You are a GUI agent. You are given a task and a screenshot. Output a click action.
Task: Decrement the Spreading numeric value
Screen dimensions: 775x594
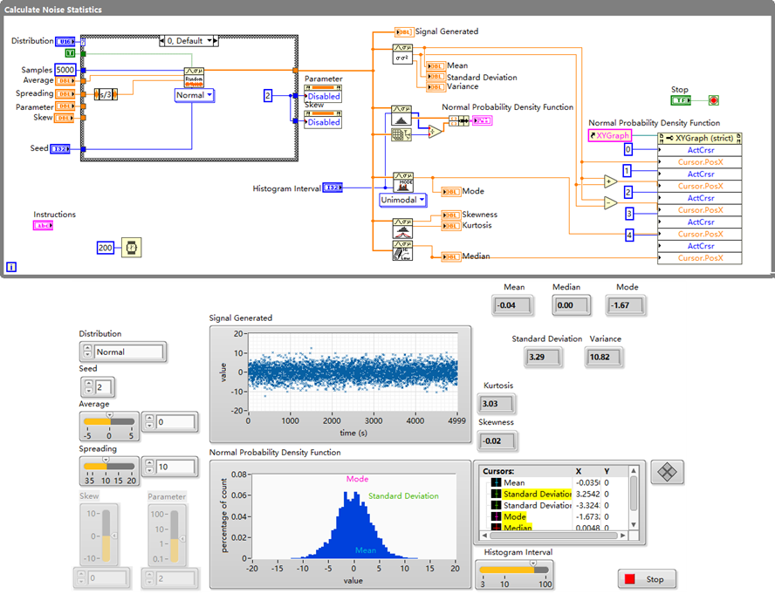pyautogui.click(x=149, y=470)
